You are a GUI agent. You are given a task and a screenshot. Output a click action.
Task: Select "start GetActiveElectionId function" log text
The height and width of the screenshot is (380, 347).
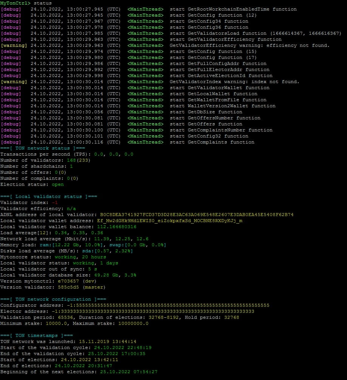(221, 76)
